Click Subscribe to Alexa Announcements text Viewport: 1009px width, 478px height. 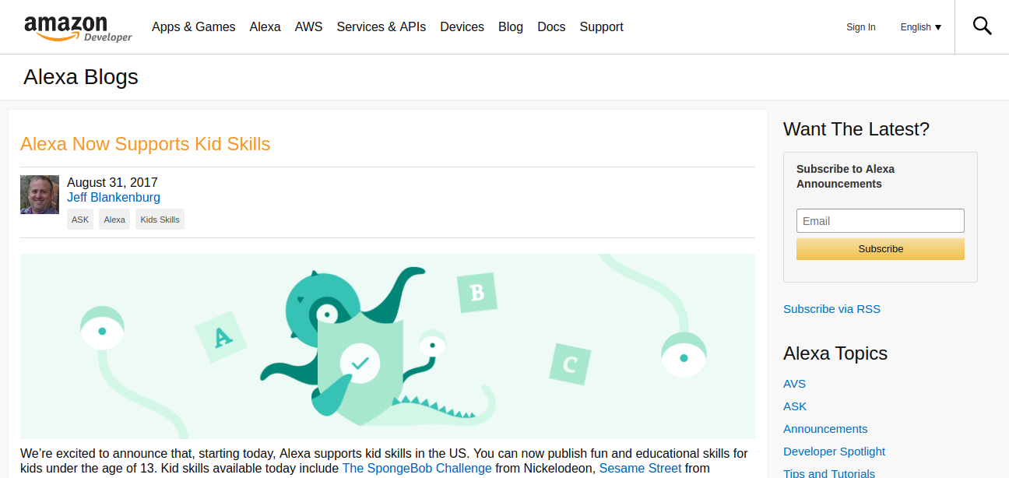tap(846, 177)
